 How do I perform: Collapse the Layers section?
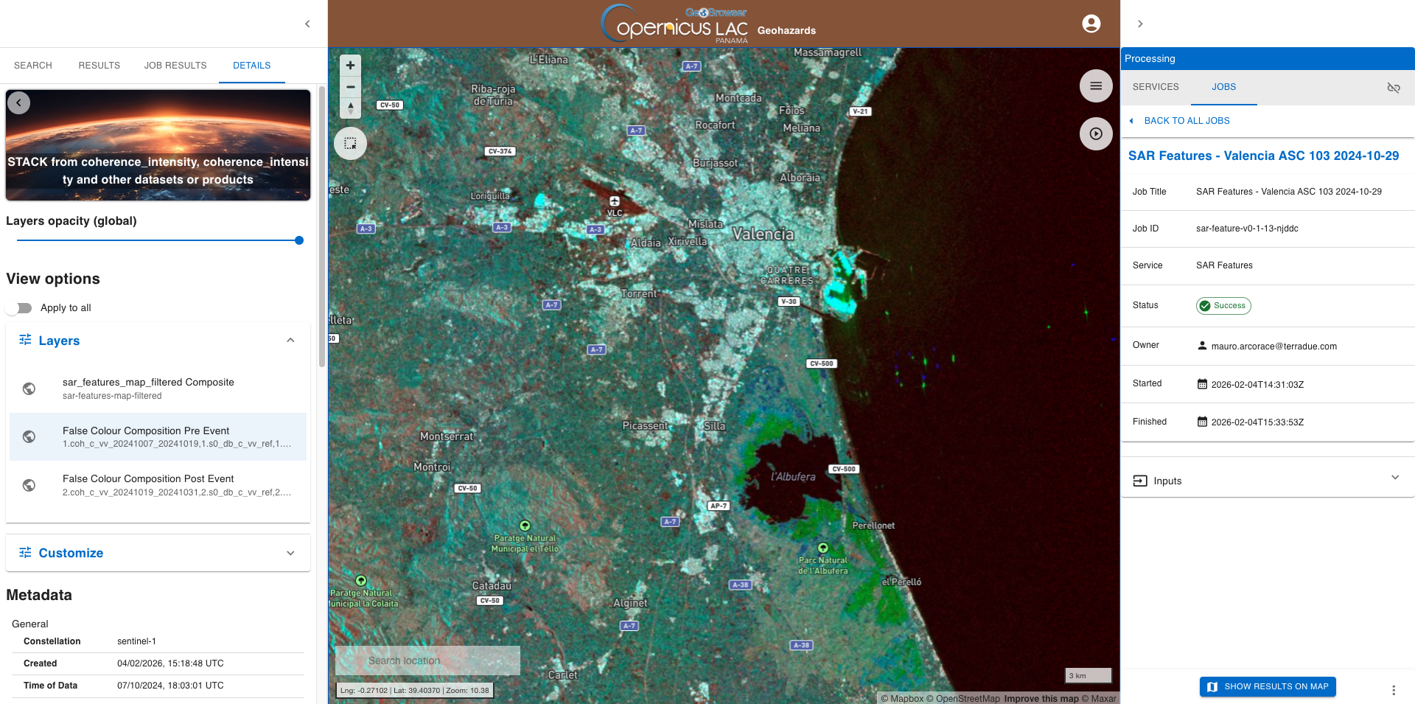coord(290,341)
